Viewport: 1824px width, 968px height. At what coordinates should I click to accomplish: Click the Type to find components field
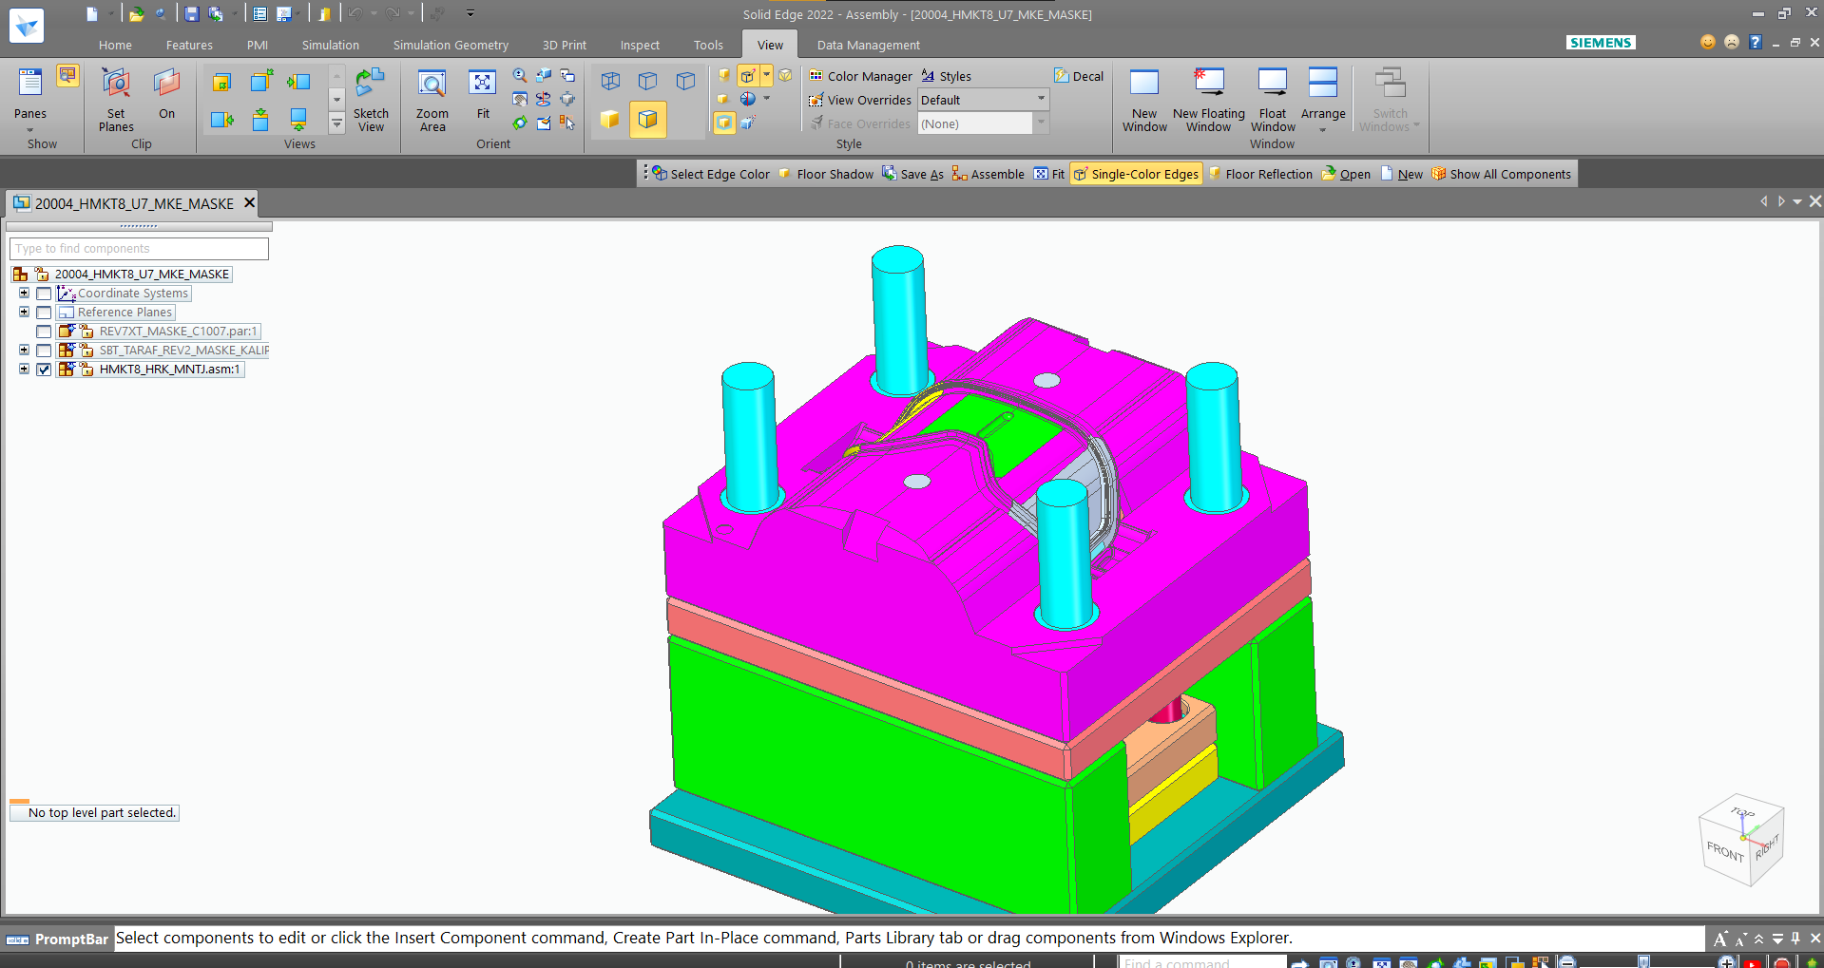pos(139,248)
